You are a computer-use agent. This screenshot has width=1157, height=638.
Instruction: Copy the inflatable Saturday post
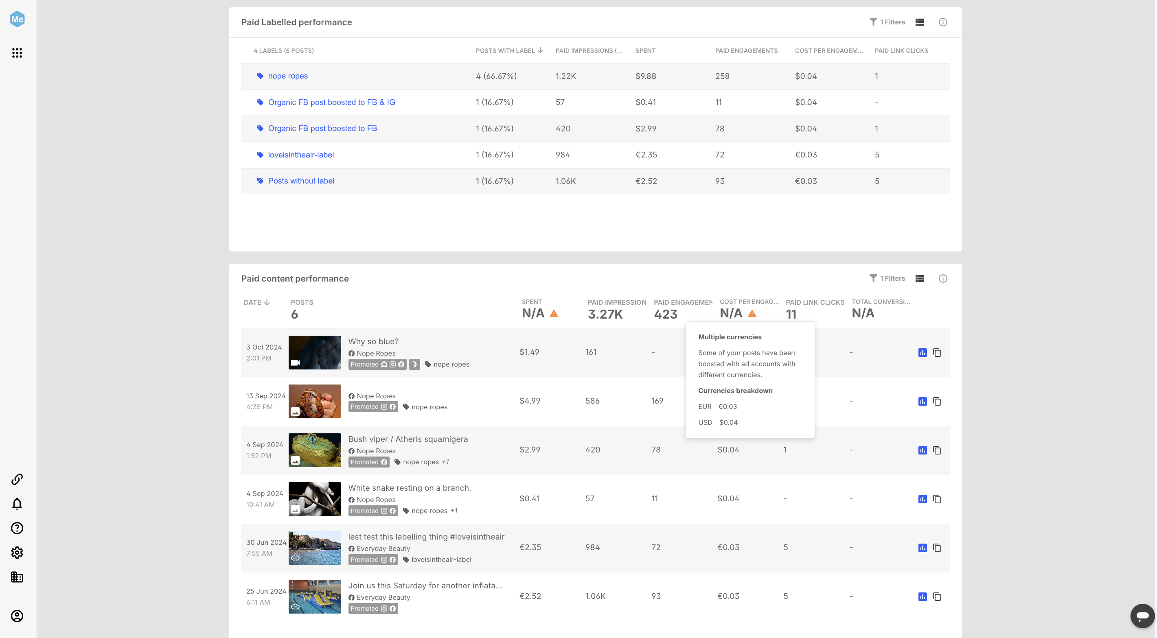pos(937,596)
